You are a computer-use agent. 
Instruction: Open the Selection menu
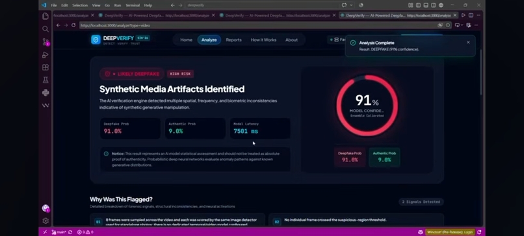(80, 5)
